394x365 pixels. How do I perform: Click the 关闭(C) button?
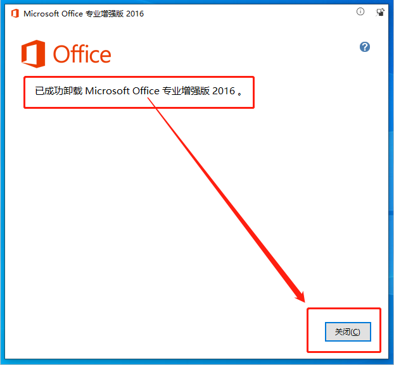pyautogui.click(x=348, y=332)
